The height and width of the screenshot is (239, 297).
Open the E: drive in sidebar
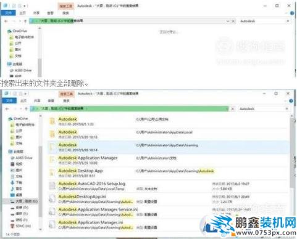(x=19, y=214)
